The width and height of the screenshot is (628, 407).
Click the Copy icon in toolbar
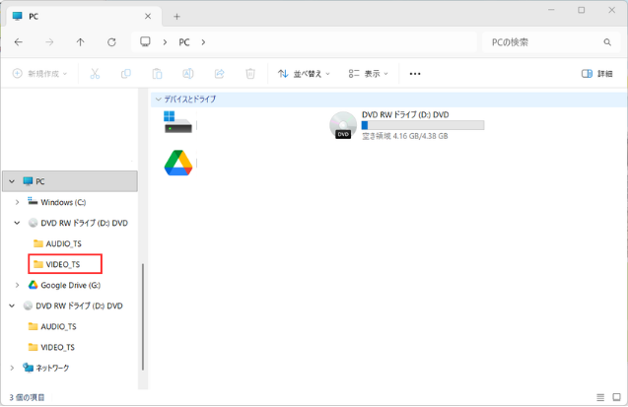tap(125, 74)
